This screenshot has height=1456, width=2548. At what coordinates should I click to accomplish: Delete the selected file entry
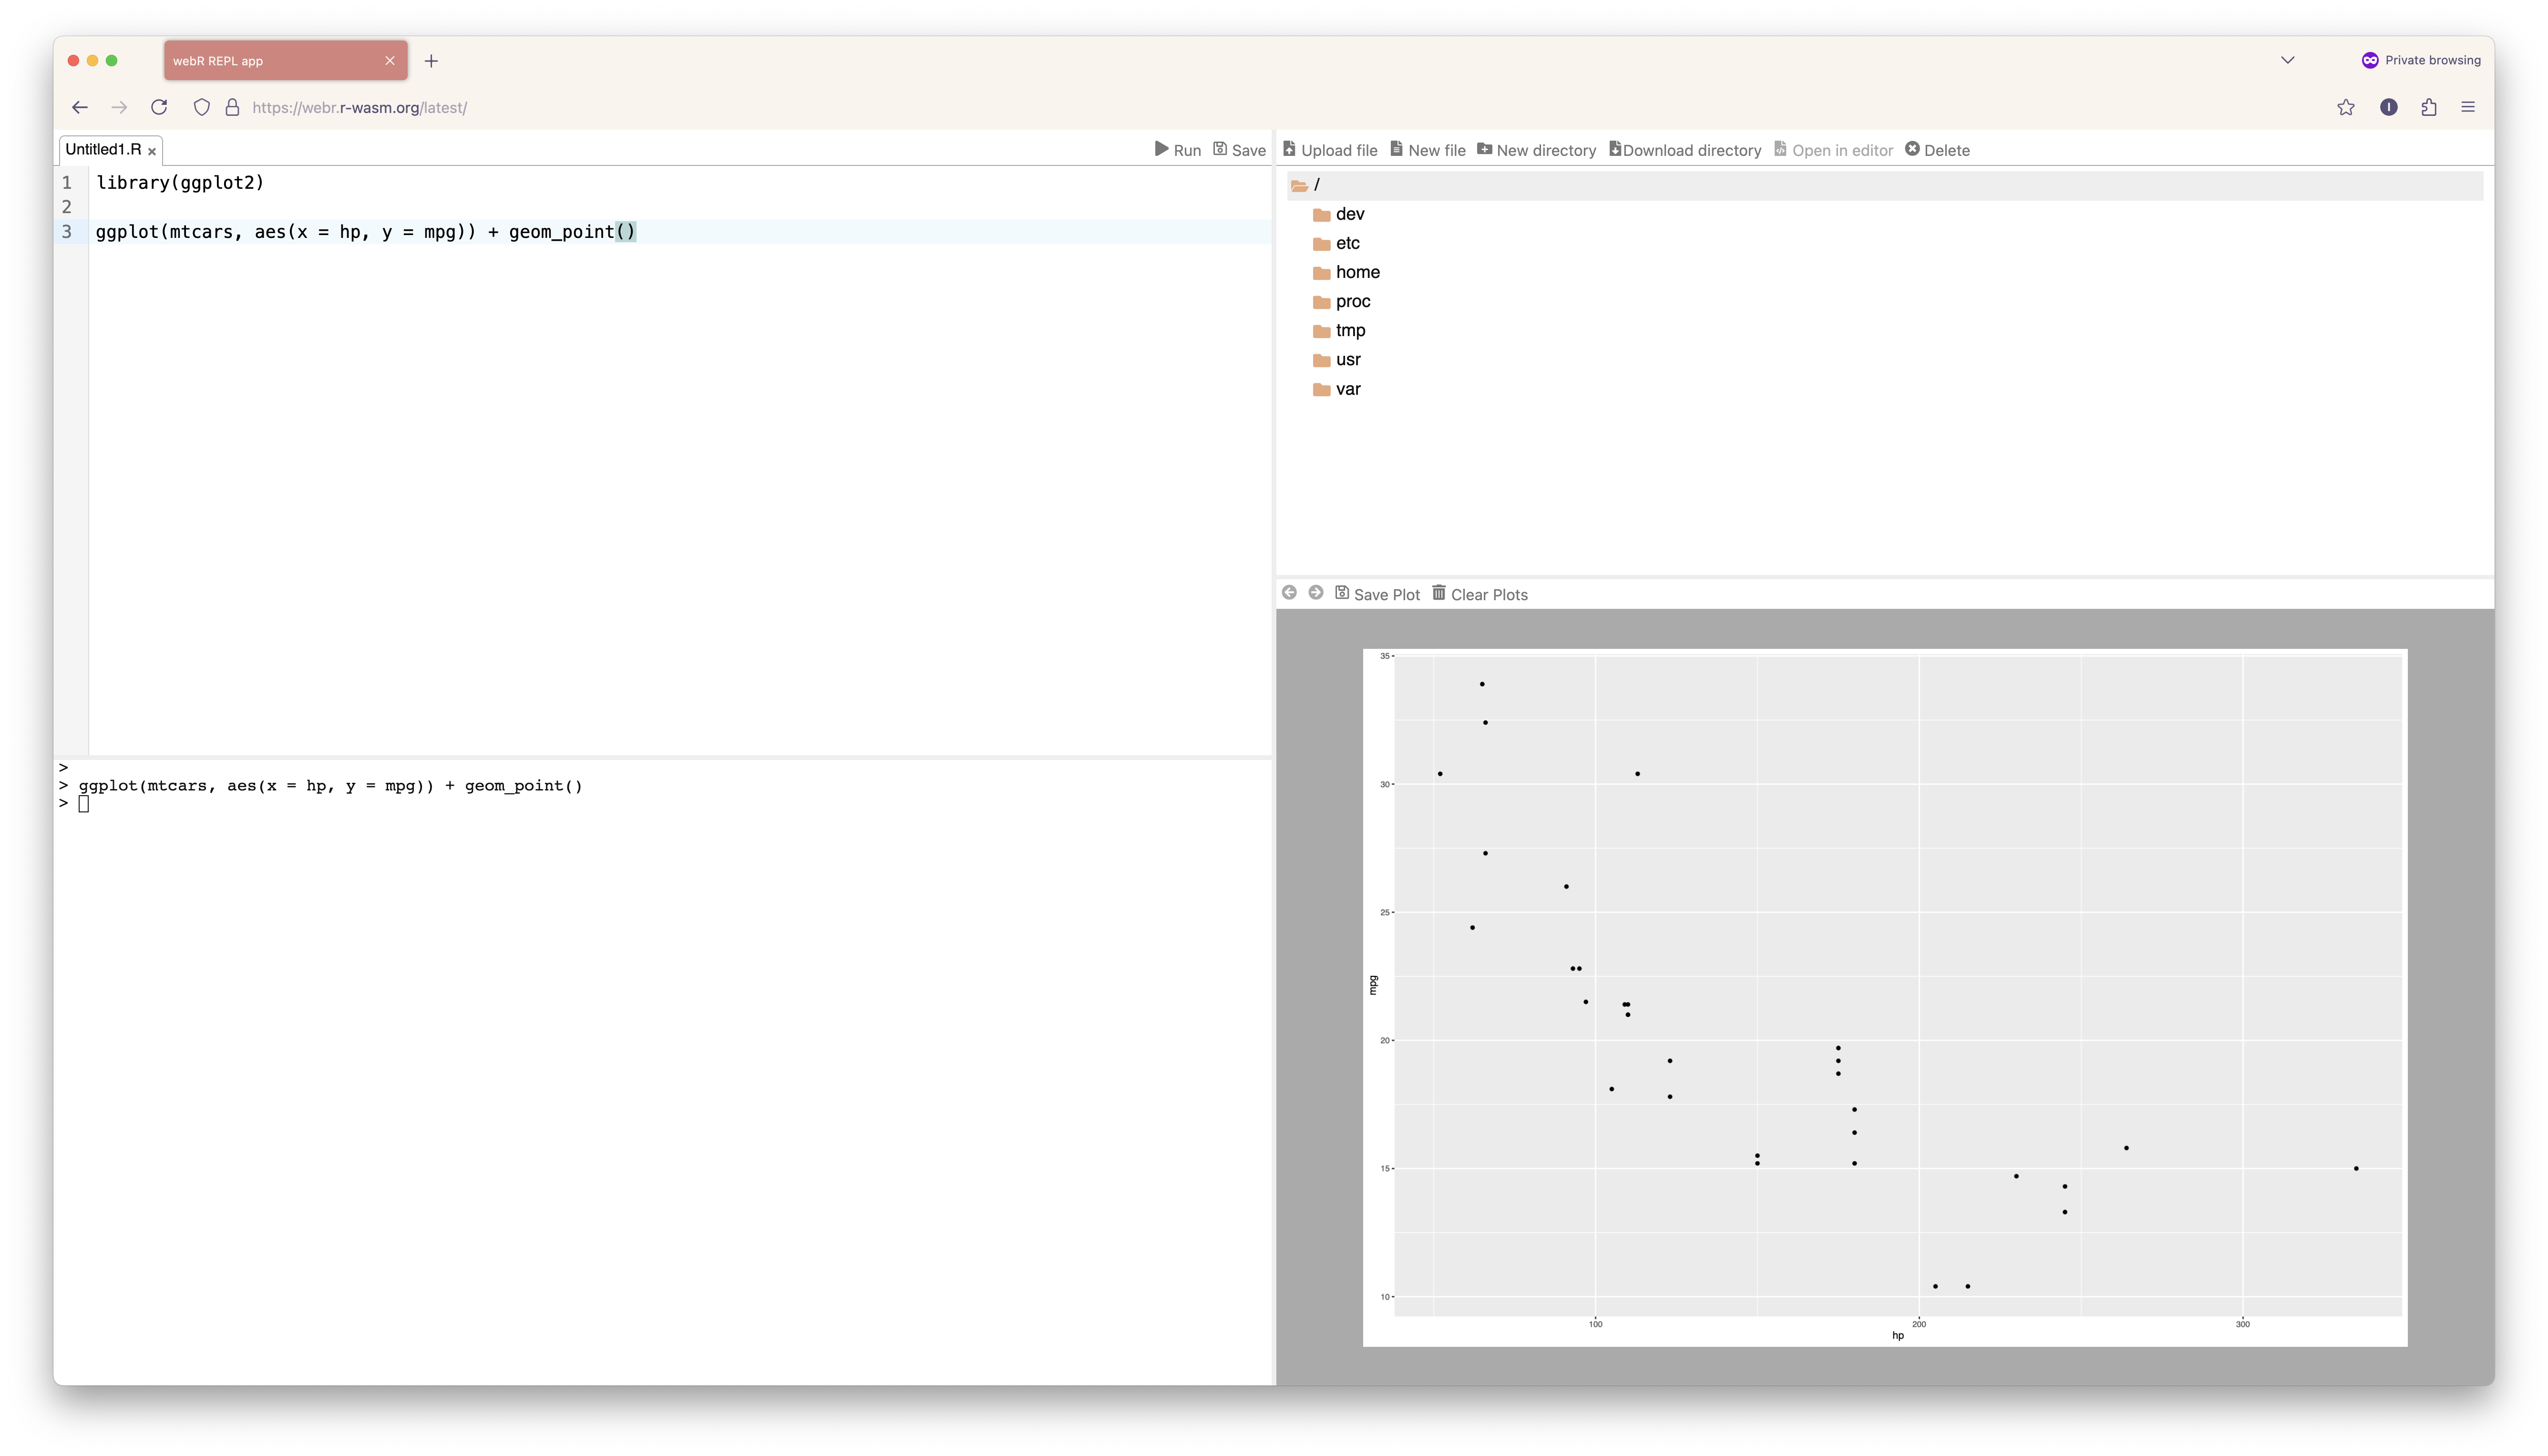(x=1937, y=150)
